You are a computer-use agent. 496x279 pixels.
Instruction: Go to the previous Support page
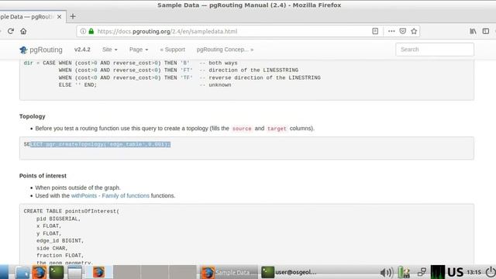pyautogui.click(x=172, y=50)
